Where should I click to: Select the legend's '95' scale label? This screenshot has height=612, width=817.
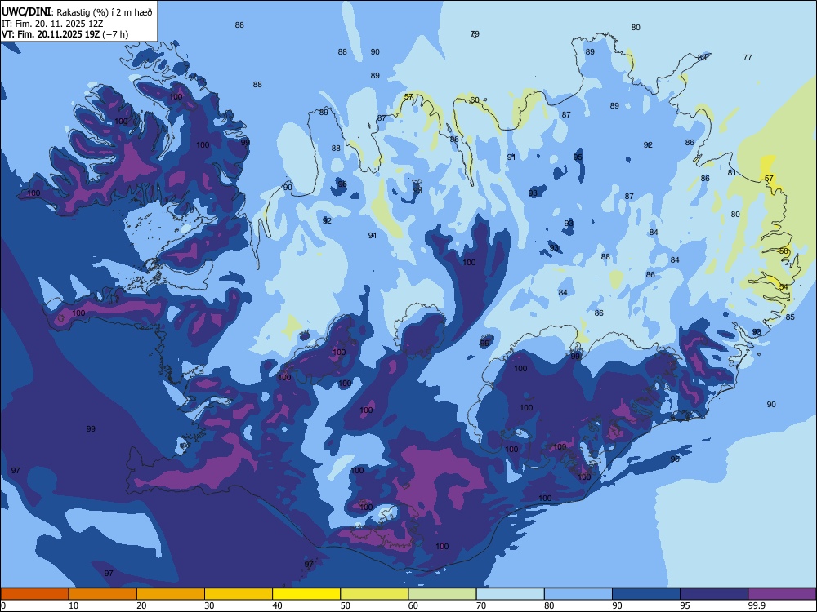pyautogui.click(x=685, y=605)
